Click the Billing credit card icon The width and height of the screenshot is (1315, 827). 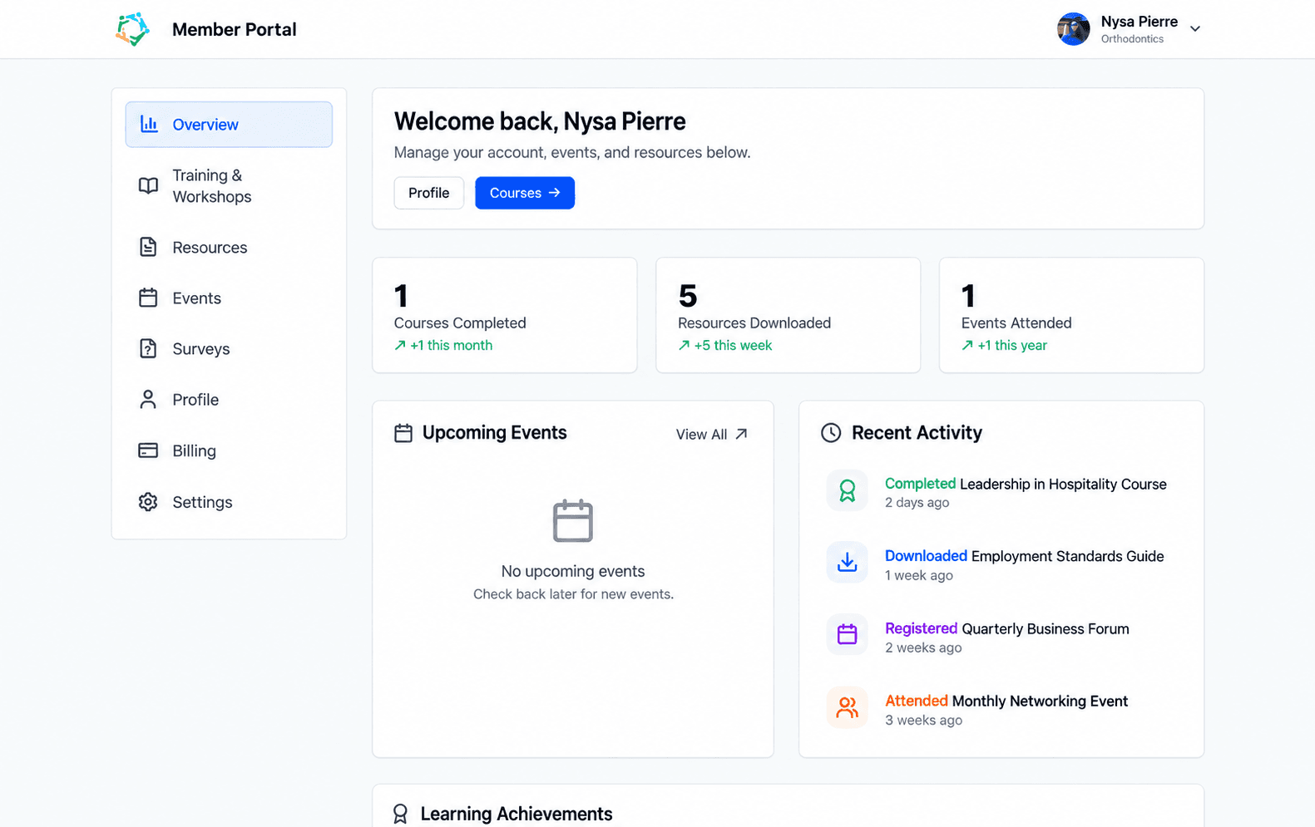[148, 450]
